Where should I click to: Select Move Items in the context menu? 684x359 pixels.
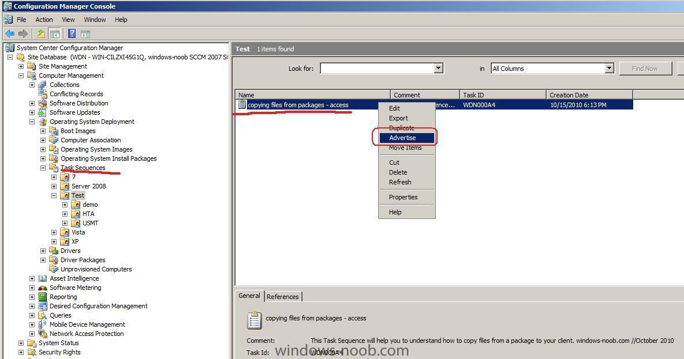click(406, 148)
